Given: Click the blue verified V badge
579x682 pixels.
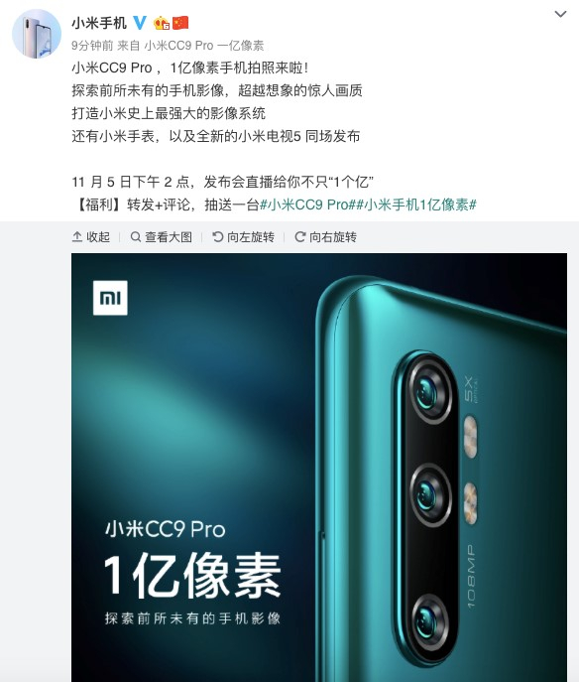Looking at the screenshot, I should pyautogui.click(x=140, y=23).
